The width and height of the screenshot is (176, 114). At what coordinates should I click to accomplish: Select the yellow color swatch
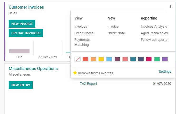click(x=101, y=59)
